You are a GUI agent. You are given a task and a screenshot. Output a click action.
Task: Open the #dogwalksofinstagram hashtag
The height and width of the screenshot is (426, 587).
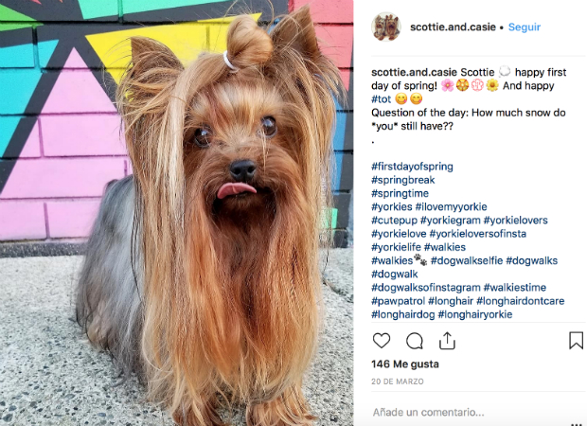tap(426, 288)
